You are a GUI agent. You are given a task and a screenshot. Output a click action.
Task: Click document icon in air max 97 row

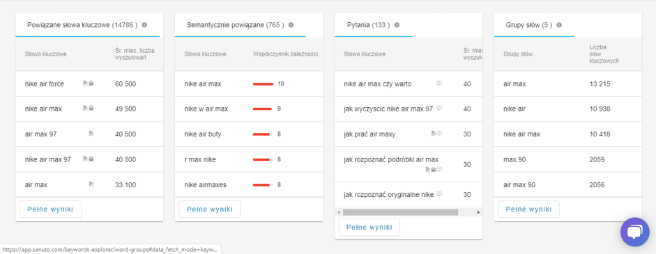tap(91, 134)
